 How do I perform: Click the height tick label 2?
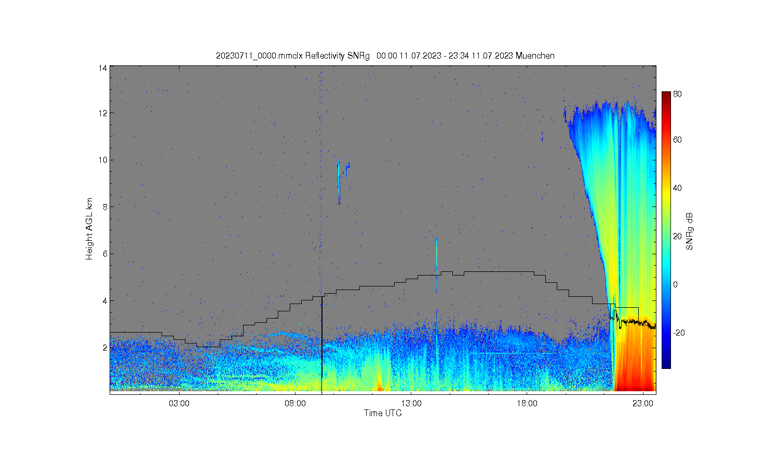click(x=105, y=347)
